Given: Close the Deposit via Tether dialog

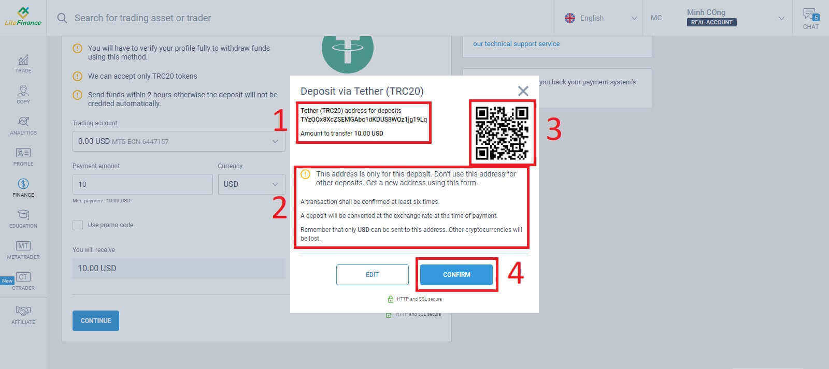Looking at the screenshot, I should [523, 92].
